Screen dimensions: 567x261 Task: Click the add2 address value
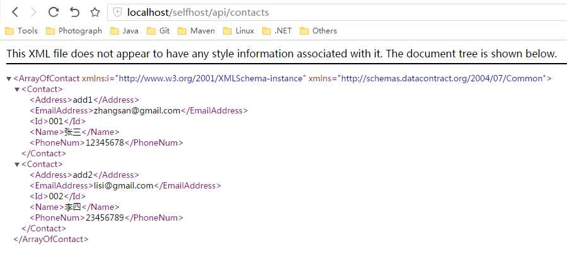[x=83, y=175]
